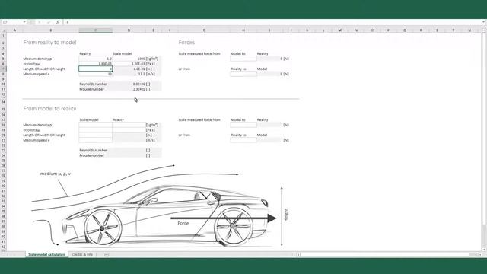Click the 'Force' label on the car
The image size is (487, 274).
[183, 223]
